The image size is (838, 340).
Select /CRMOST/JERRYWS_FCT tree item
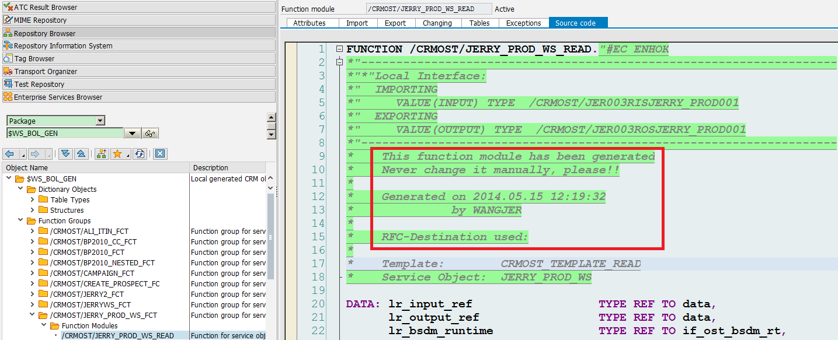tap(91, 304)
